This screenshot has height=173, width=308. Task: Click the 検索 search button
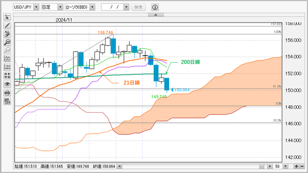(138, 7)
